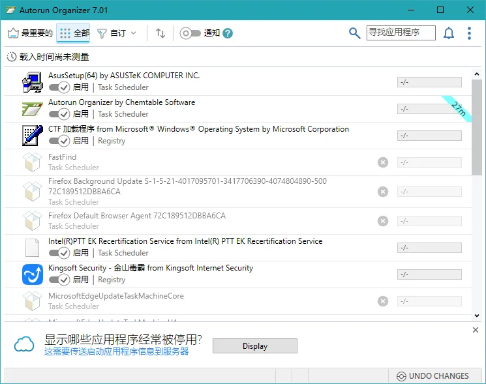
Task: Select the MicrosoftEdgeUpdateTaskMachineCore title
Action: [116, 296]
